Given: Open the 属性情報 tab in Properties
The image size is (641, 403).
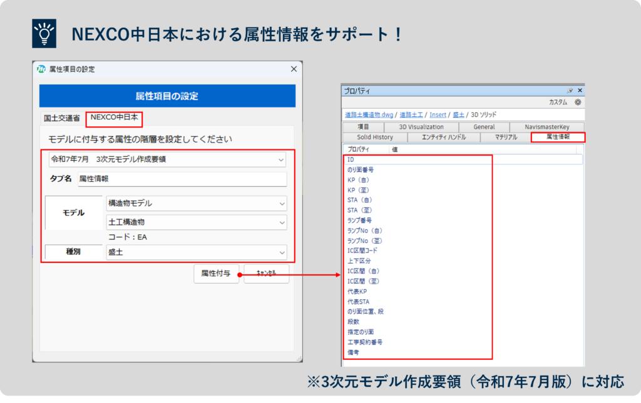Looking at the screenshot, I should click(x=558, y=137).
